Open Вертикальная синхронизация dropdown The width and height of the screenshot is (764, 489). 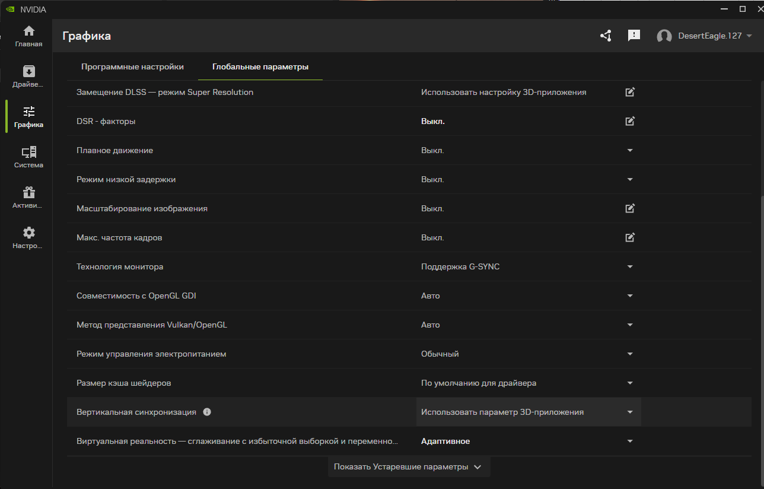click(x=630, y=412)
